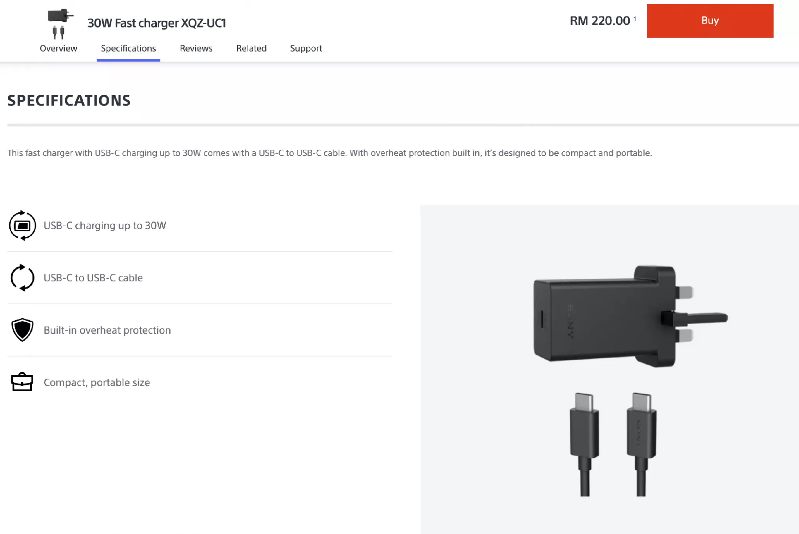The height and width of the screenshot is (534, 799).
Task: Click the compact/briefcase icon
Action: (x=22, y=382)
